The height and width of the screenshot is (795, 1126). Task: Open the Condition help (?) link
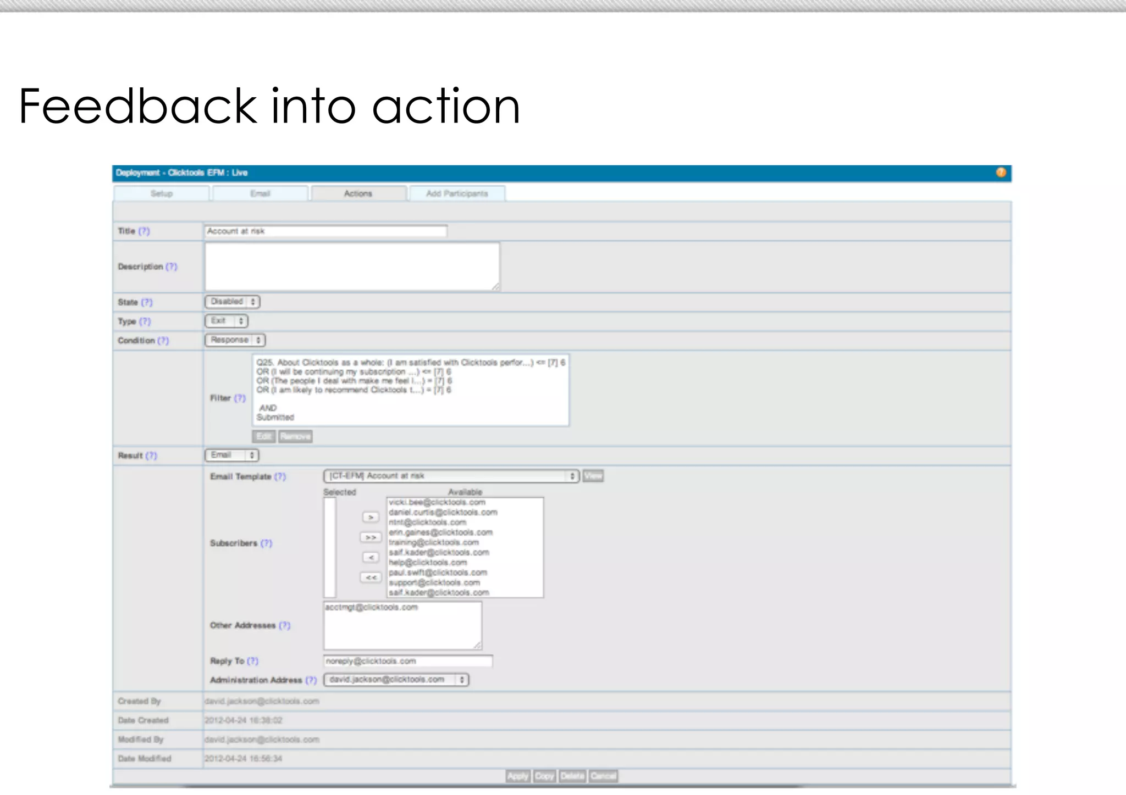[163, 341]
